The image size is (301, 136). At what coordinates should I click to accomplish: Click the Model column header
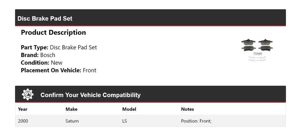[x=129, y=109]
